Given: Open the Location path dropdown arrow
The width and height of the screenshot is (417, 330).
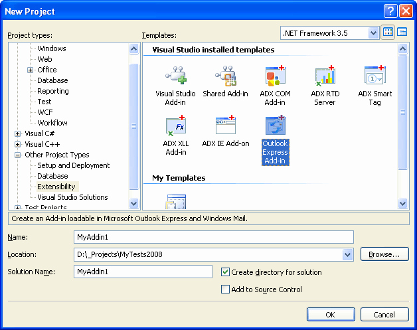Looking at the screenshot, I should point(347,254).
